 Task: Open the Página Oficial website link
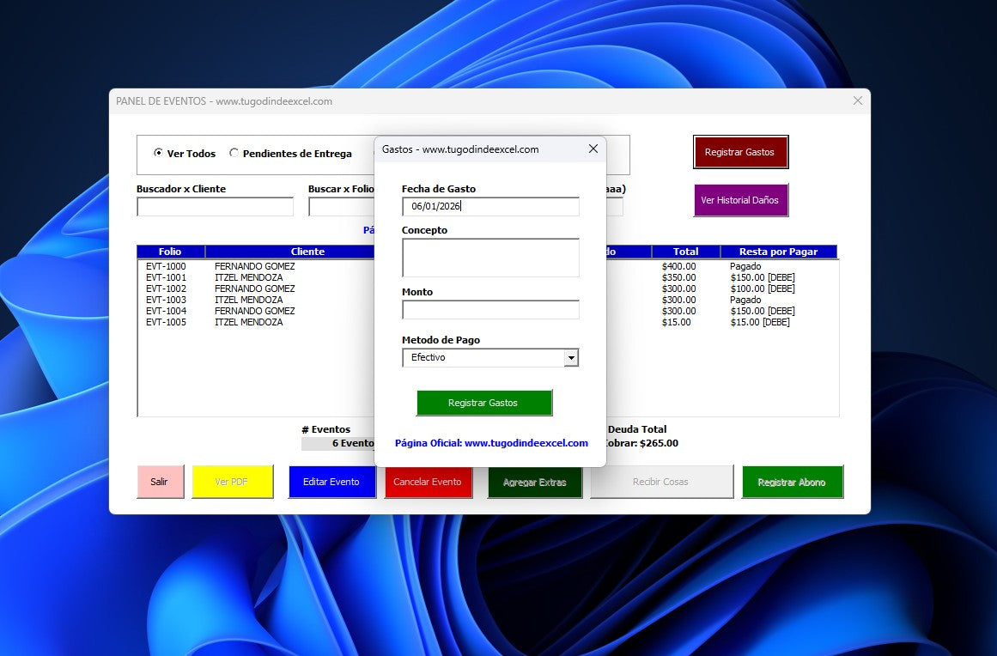[491, 443]
